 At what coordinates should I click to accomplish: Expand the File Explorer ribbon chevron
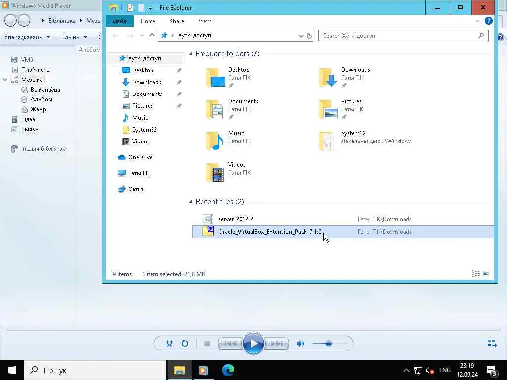(478, 21)
